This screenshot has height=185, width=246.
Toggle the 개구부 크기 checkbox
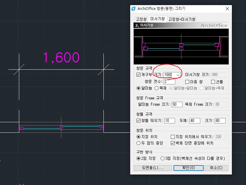(139, 75)
